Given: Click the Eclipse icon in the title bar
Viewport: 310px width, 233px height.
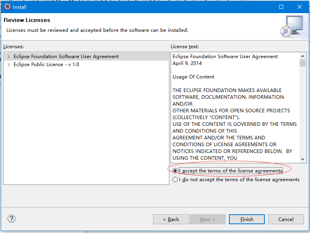Looking at the screenshot, I should click(8, 7).
